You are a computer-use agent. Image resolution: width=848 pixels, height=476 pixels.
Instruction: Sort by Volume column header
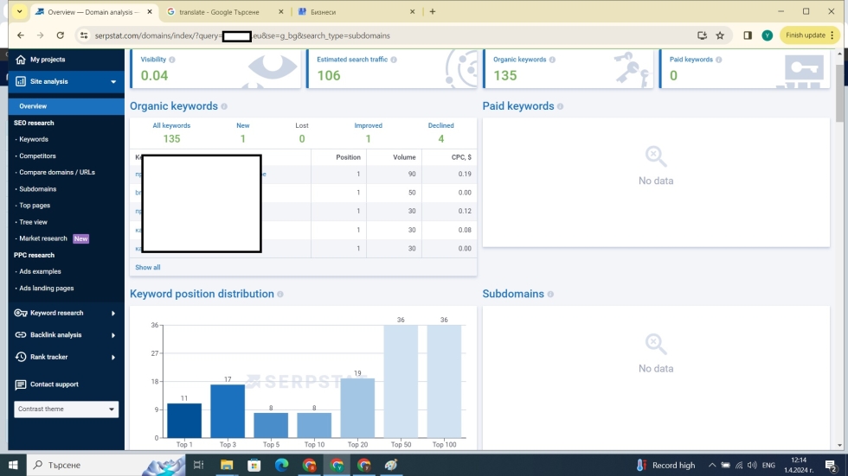pyautogui.click(x=404, y=157)
